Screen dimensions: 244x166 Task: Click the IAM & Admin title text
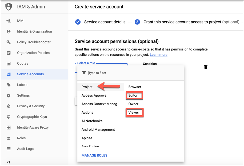(31, 7)
